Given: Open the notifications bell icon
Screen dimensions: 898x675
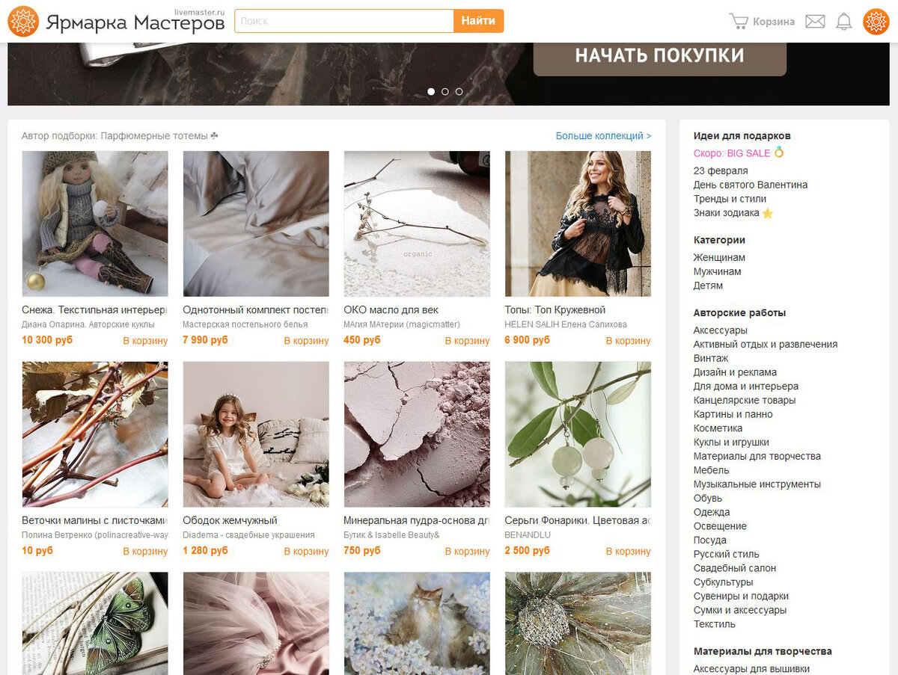Looking at the screenshot, I should (x=844, y=21).
